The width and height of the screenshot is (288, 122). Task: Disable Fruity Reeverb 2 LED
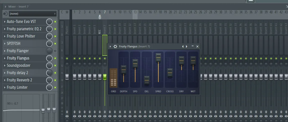[x=55, y=80]
